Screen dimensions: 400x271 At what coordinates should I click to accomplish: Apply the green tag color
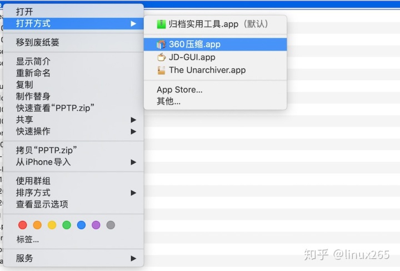point(67,225)
